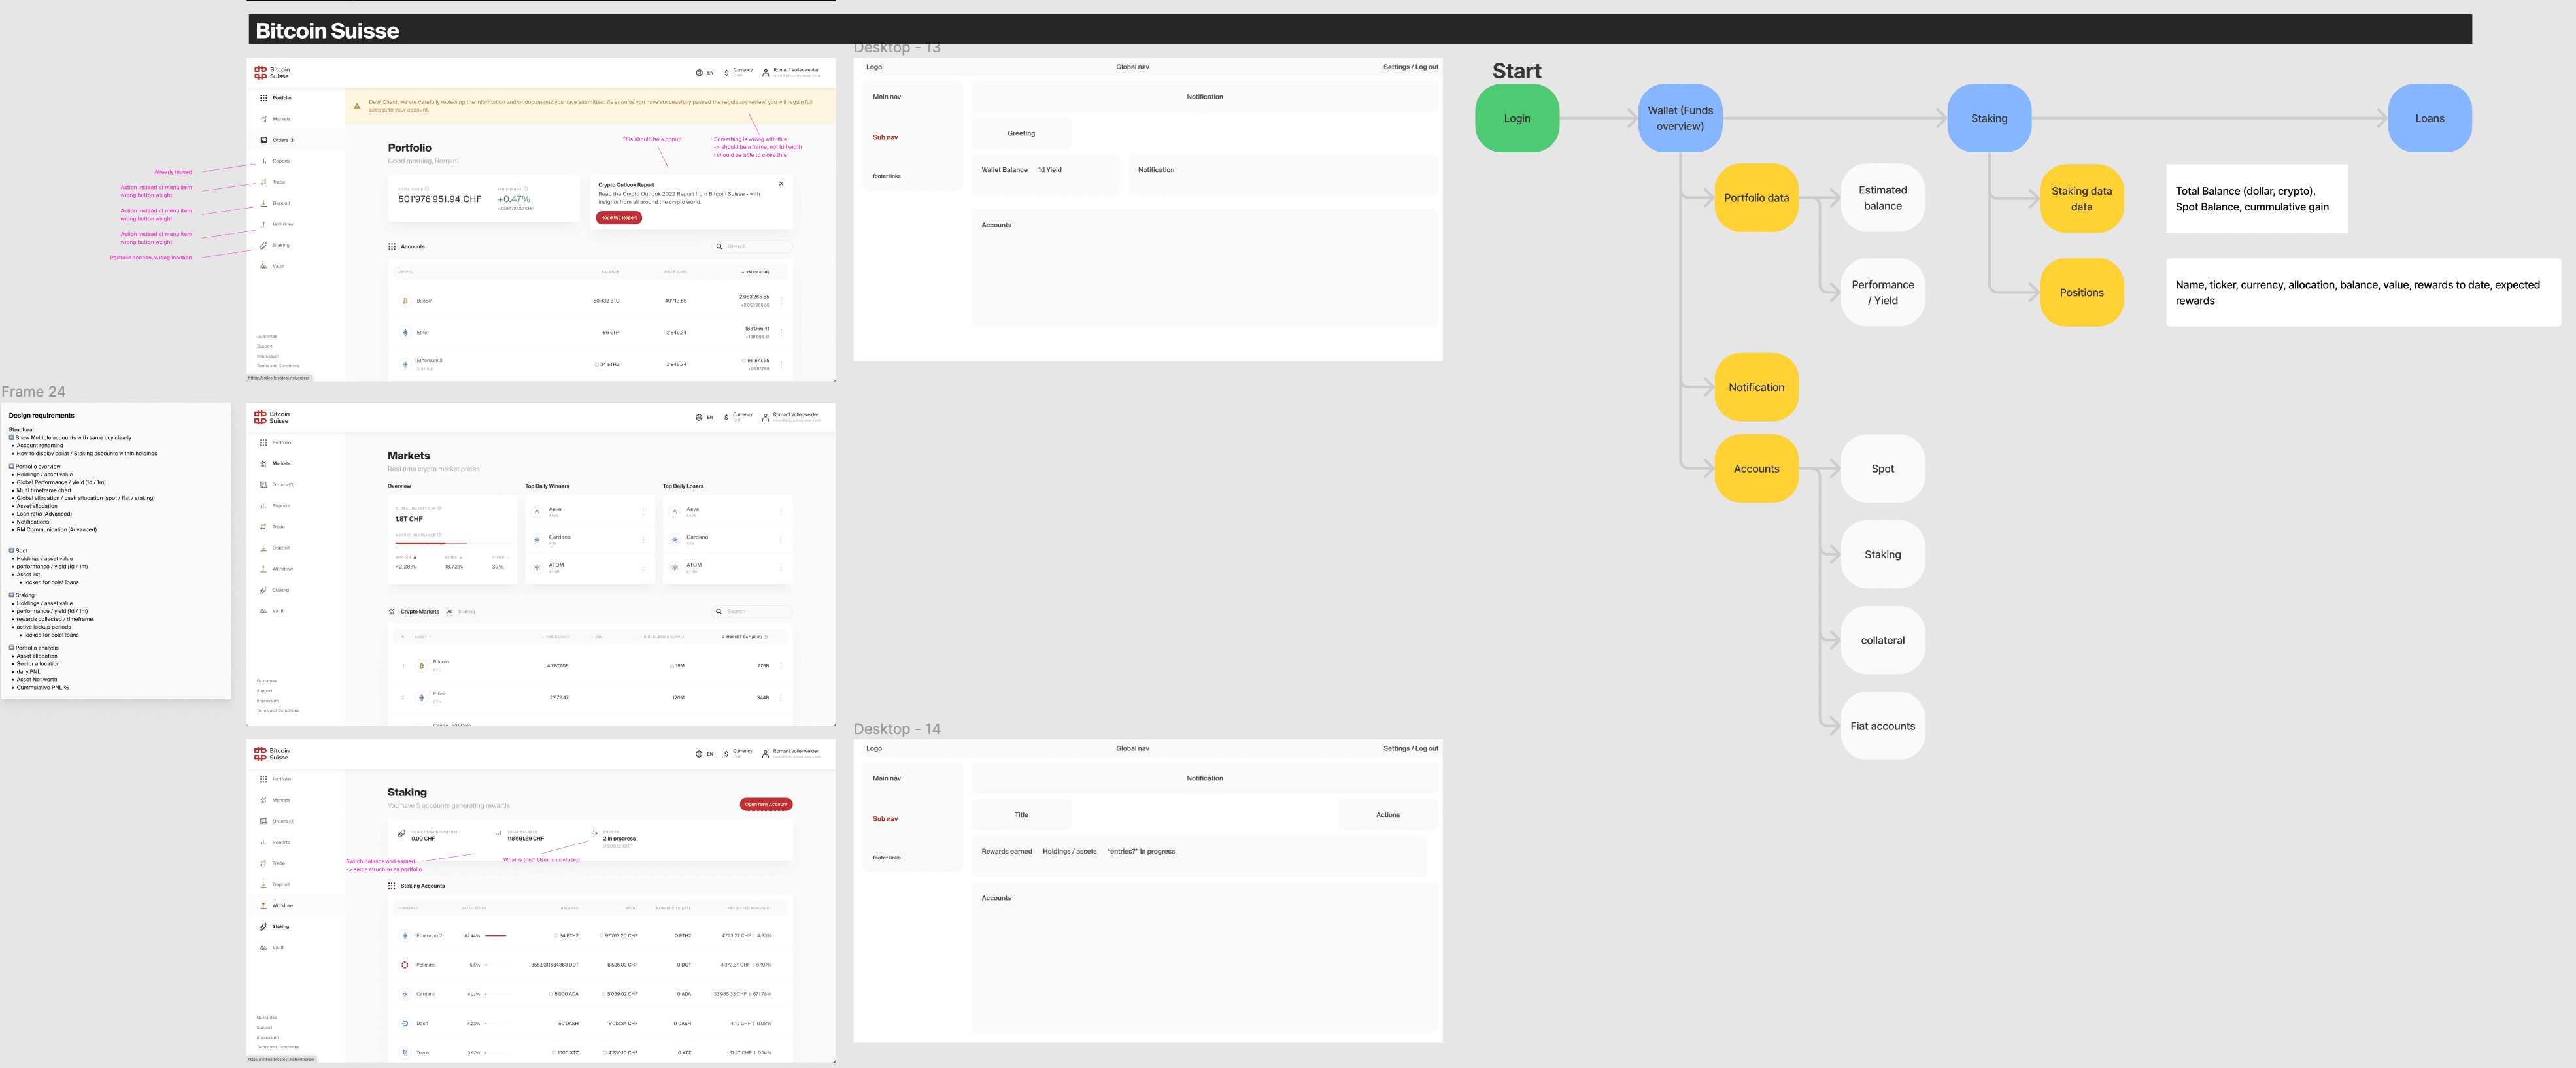Click the red 'Read the Report' button
The image size is (2576, 1068).
619,218
